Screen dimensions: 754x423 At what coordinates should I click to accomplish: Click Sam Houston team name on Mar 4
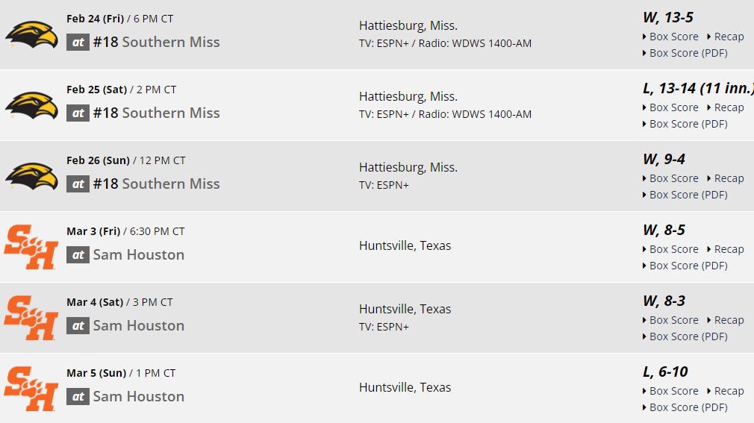138,325
